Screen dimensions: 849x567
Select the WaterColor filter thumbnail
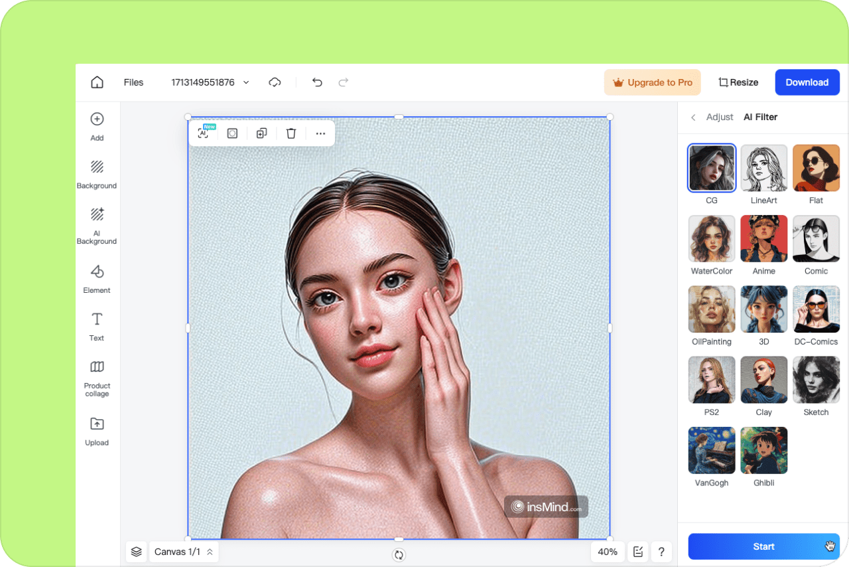pos(712,239)
